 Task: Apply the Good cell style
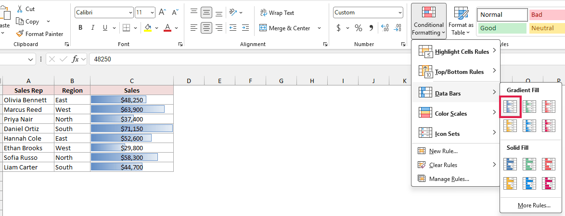(x=502, y=28)
